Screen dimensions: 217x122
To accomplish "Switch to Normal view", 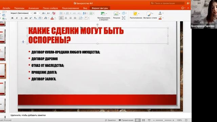I will [x=138, y=120].
